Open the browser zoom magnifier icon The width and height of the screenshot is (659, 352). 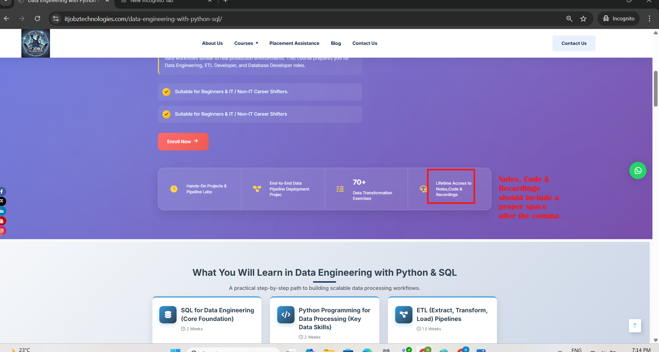point(569,19)
